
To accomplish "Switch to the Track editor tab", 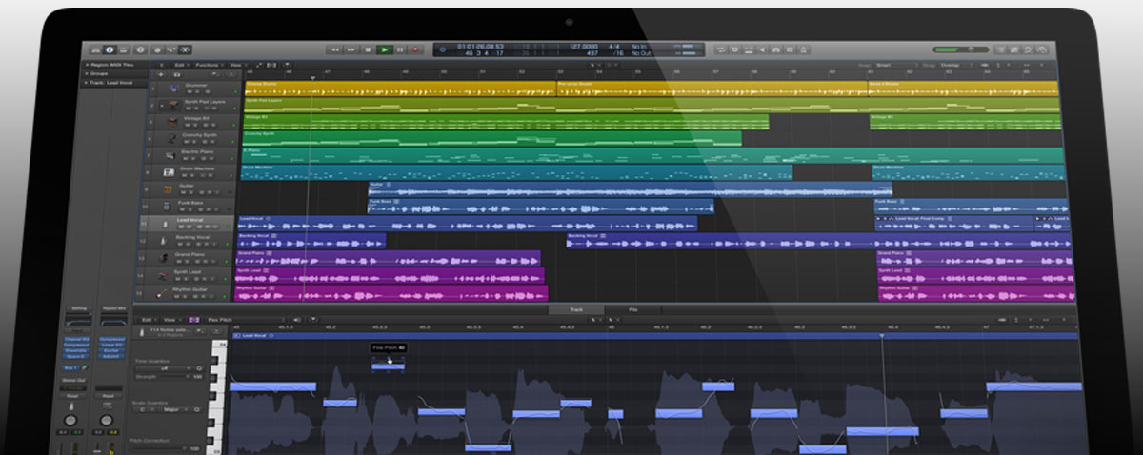I will coord(575,309).
